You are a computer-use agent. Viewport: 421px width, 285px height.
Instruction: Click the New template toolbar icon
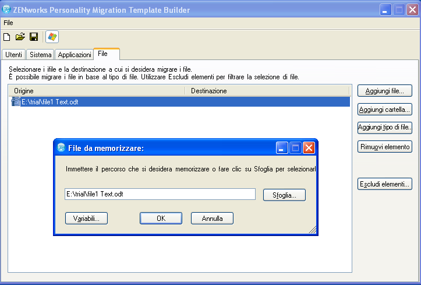(x=7, y=37)
